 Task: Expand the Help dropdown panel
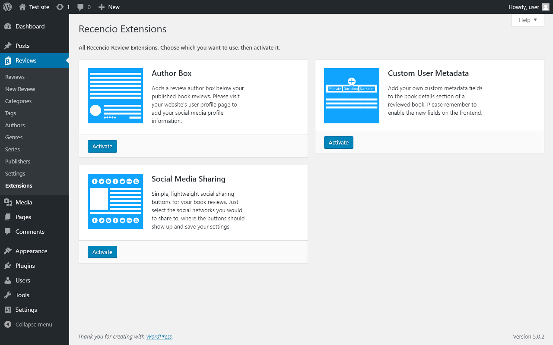528,20
